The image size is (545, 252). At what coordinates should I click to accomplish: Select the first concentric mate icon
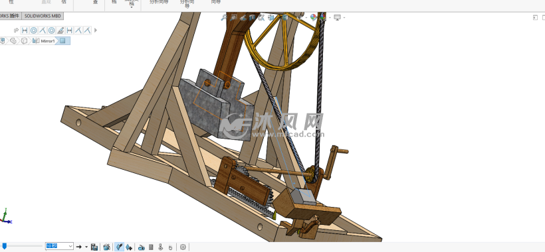[34, 31]
